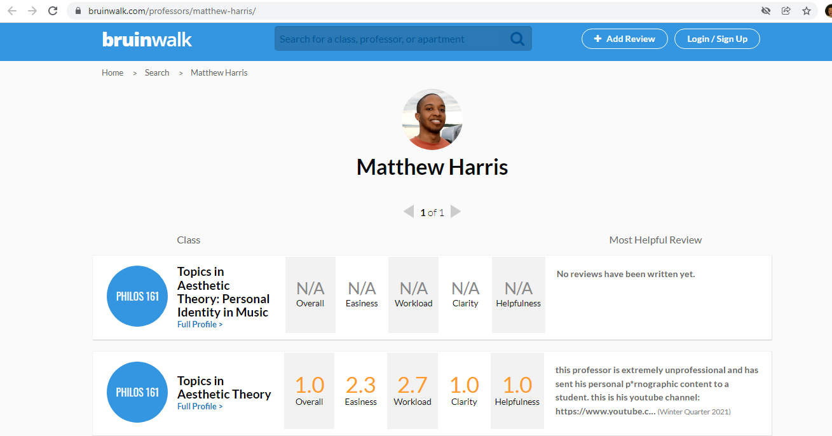The width and height of the screenshot is (832, 436).
Task: Click the N/A Clarity rating cell
Action: [465, 294]
